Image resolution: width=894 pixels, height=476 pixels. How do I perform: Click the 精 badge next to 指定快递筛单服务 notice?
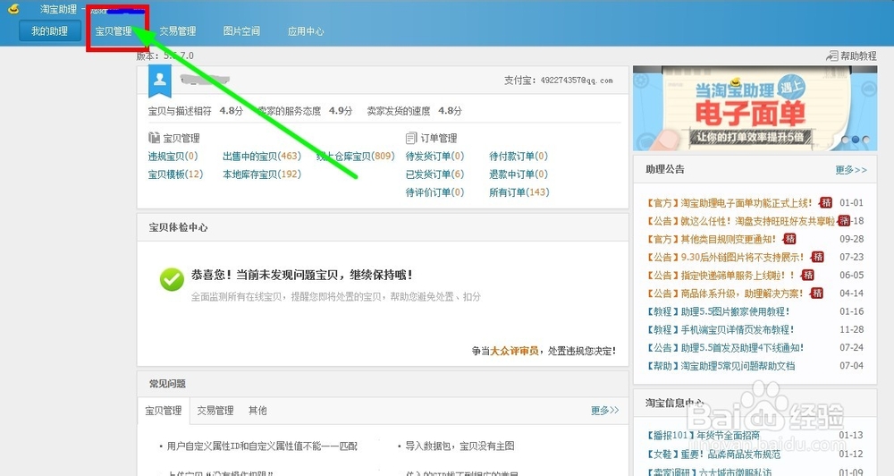tap(808, 275)
